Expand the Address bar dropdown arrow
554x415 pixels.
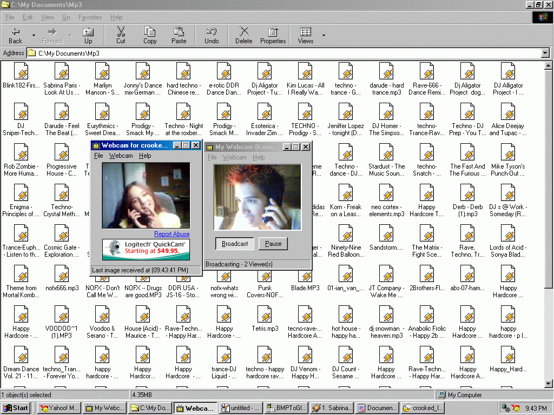coord(545,53)
